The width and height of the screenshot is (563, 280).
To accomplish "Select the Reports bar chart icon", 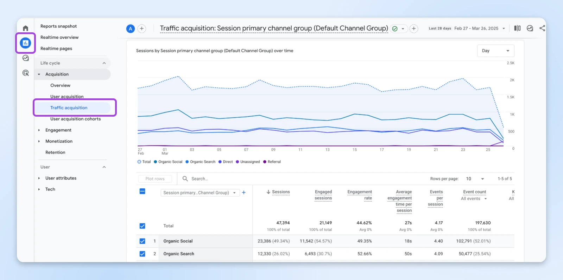I will pos(25,43).
